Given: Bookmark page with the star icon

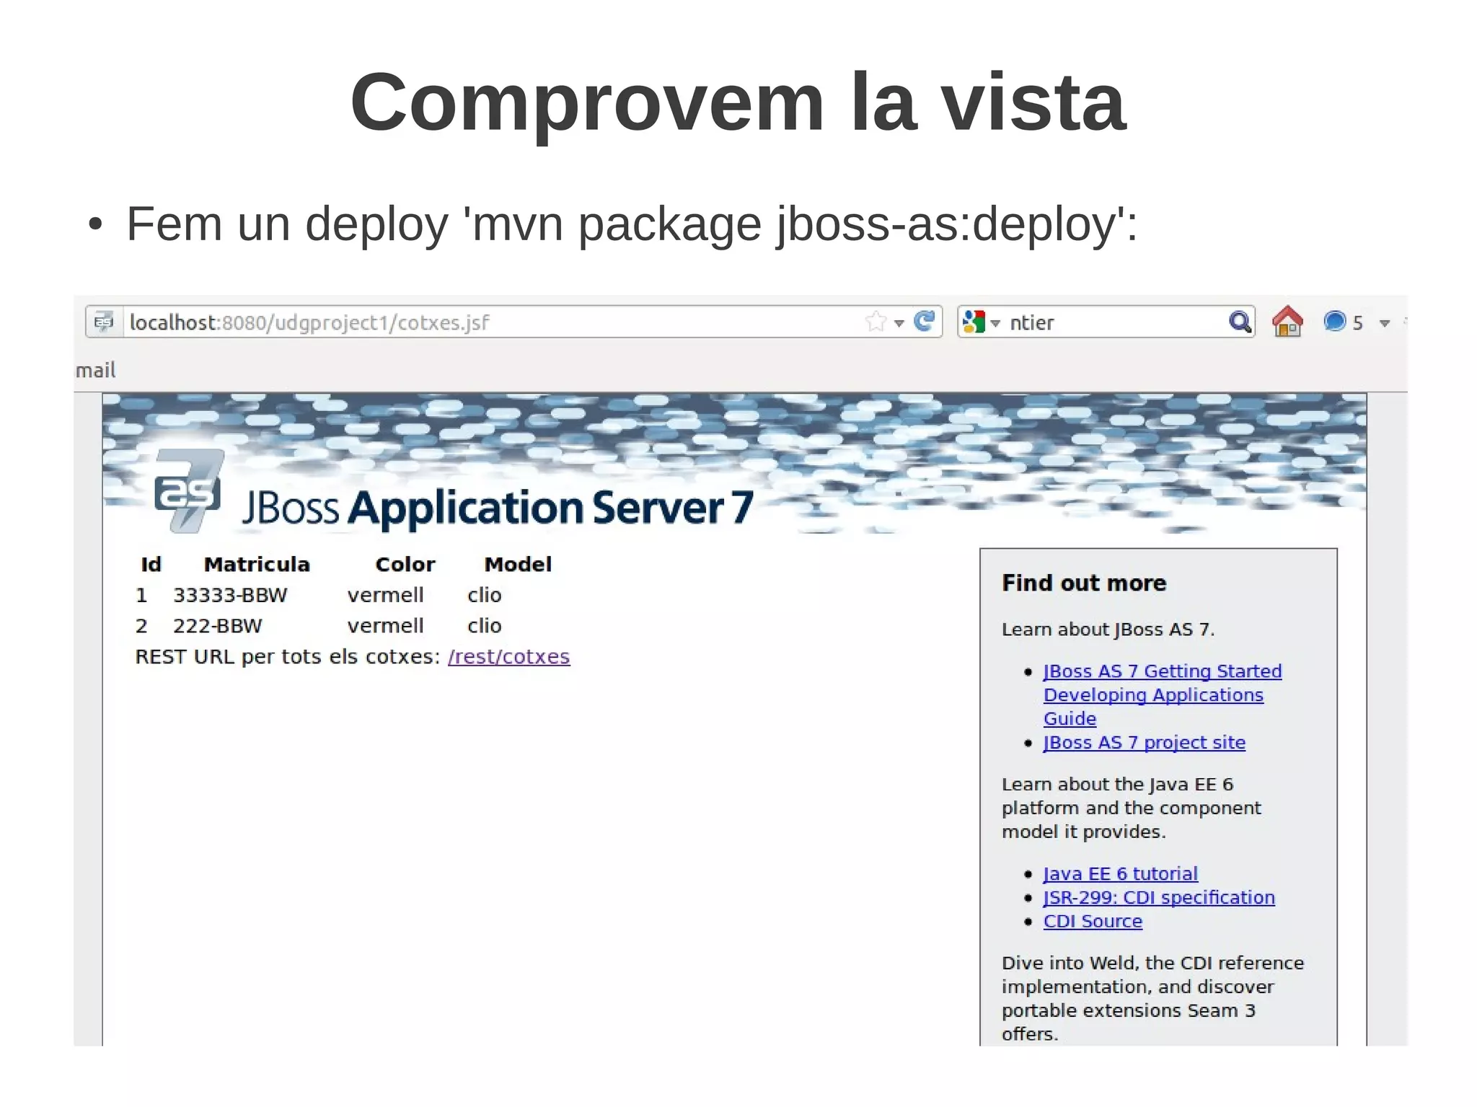Looking at the screenshot, I should click(876, 321).
